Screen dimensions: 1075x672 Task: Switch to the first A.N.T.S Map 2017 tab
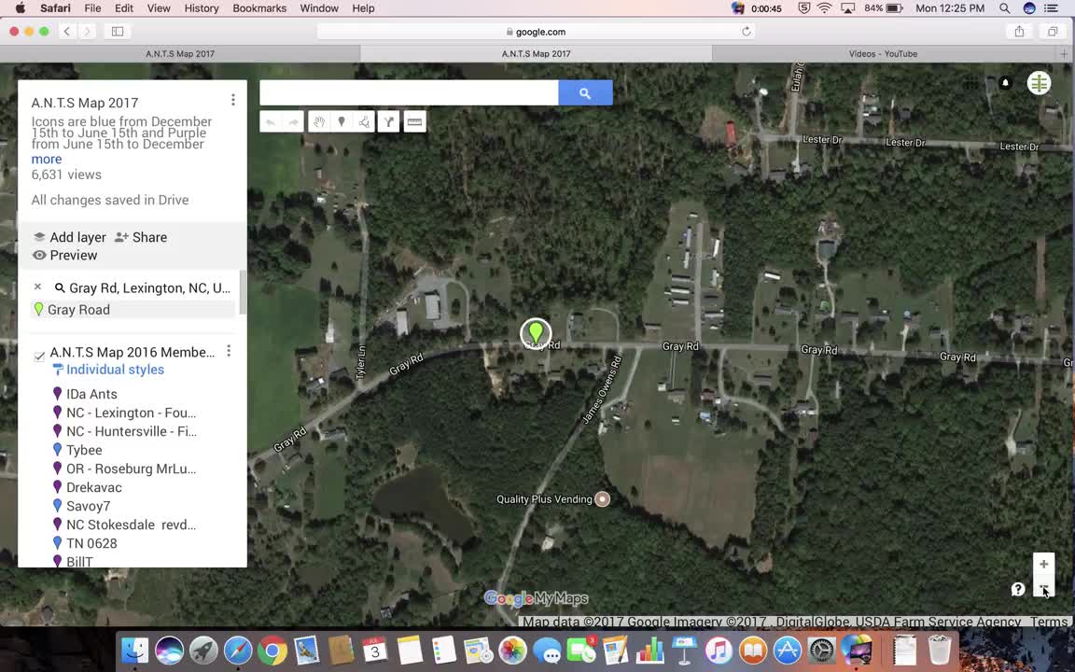point(179,53)
